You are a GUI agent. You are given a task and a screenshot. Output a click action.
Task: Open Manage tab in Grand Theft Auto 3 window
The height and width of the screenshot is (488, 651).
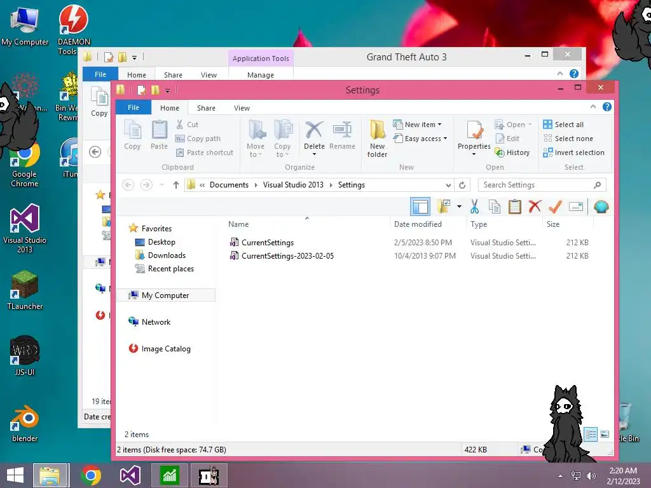pos(261,75)
